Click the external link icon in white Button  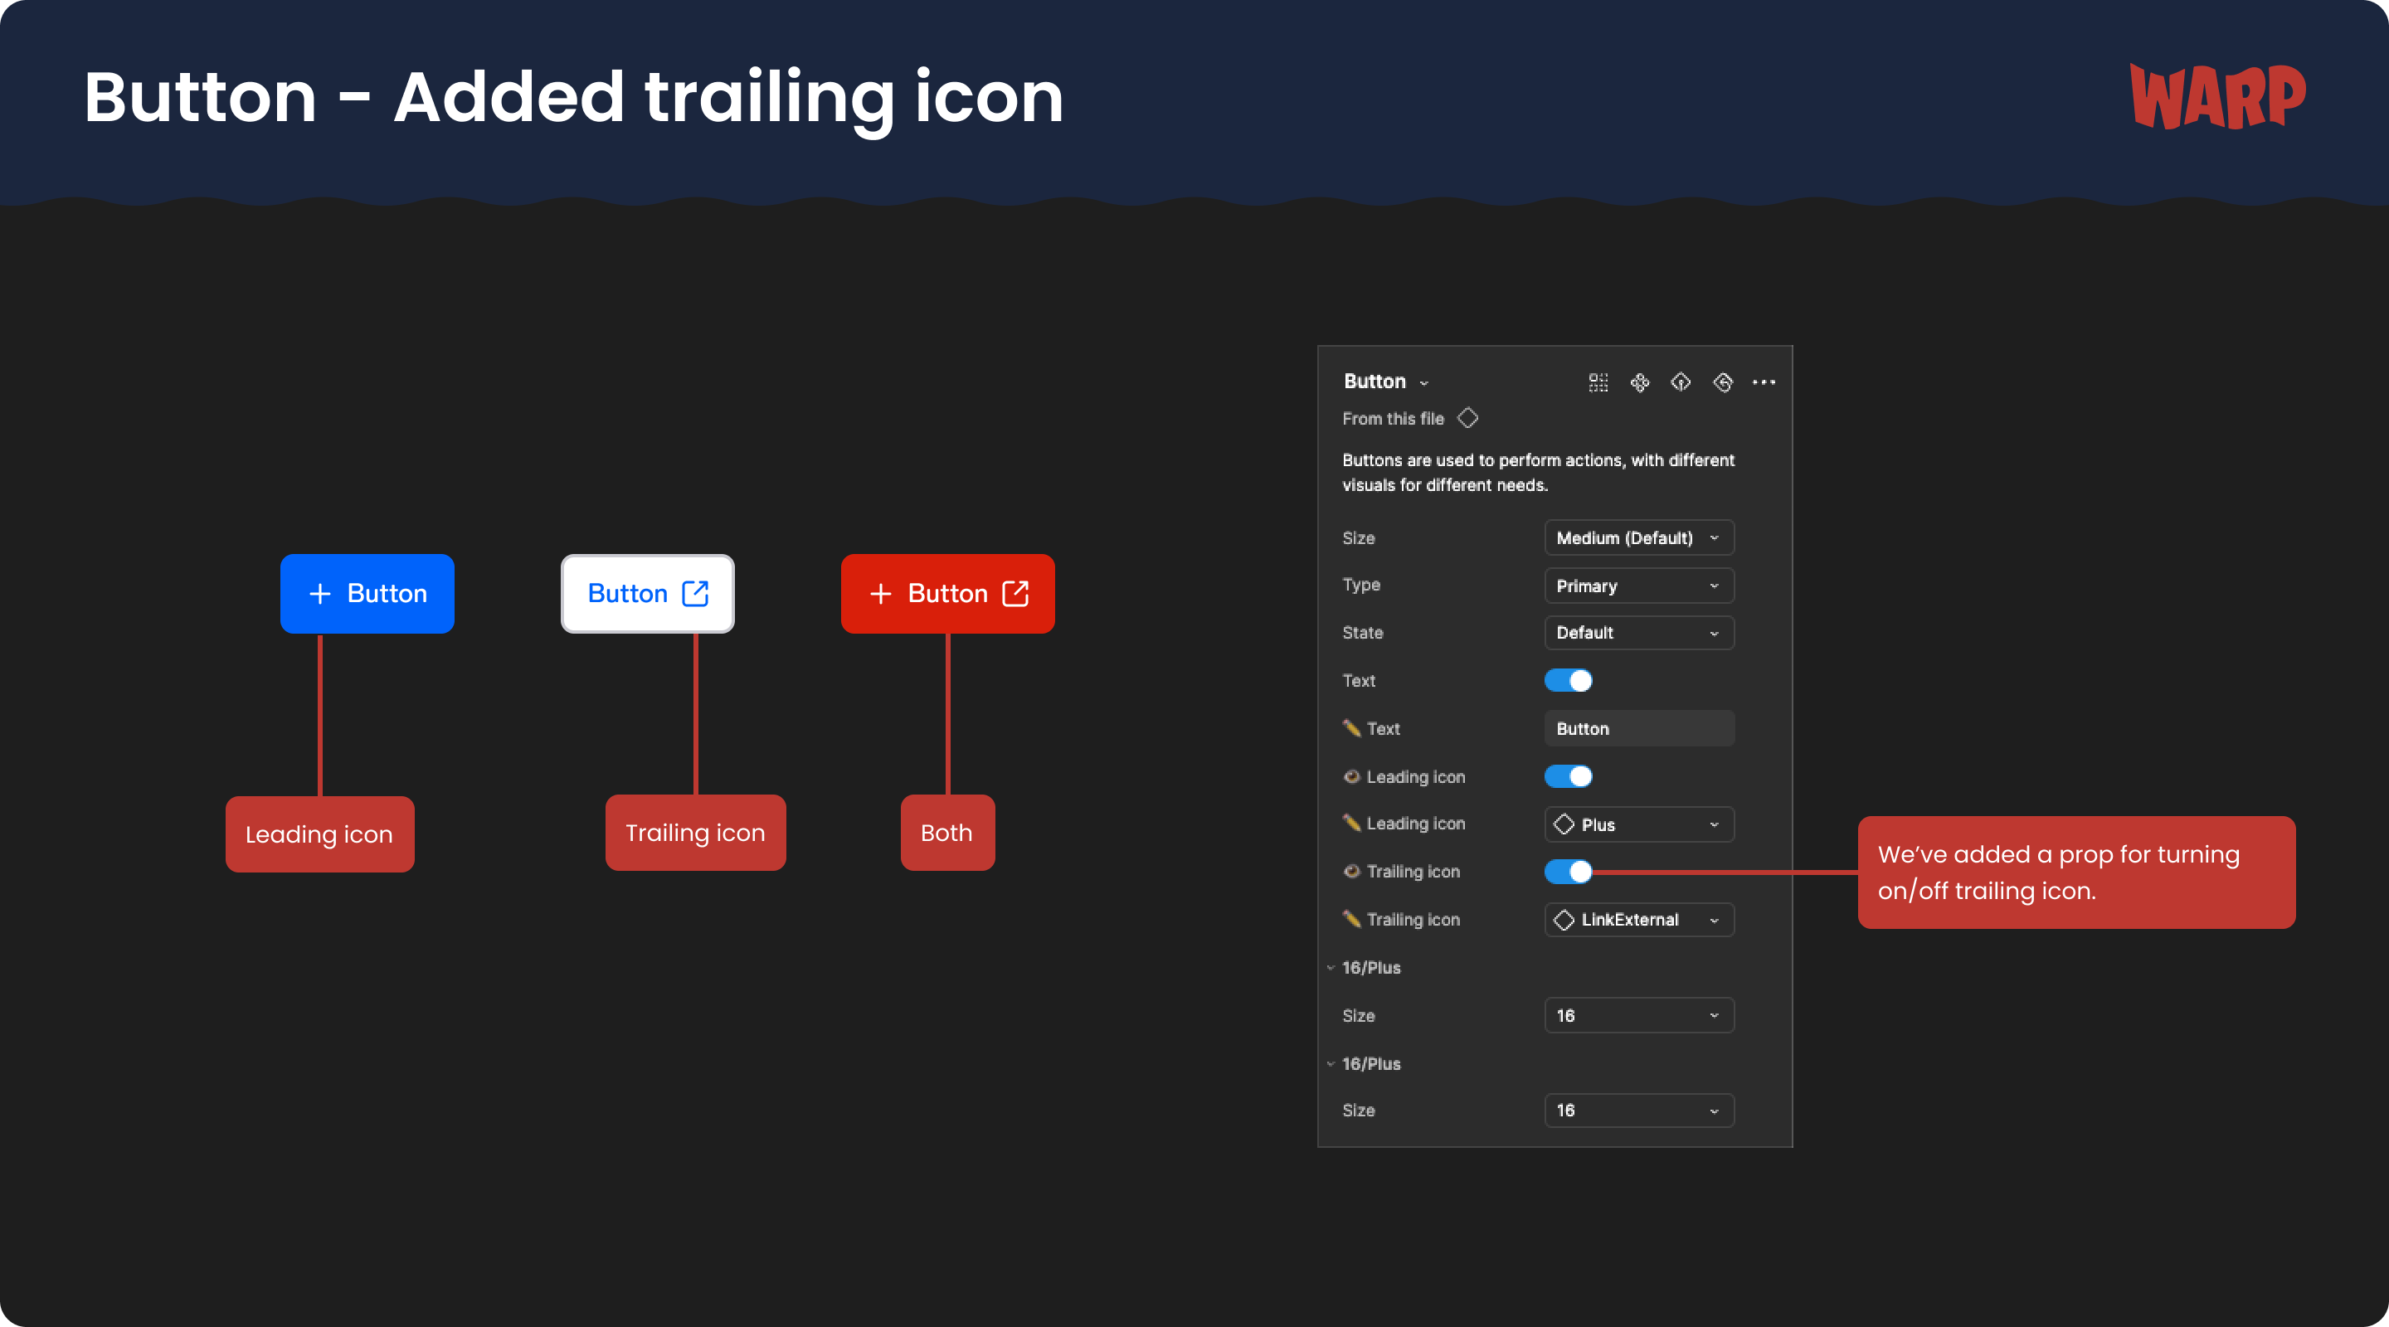(694, 594)
